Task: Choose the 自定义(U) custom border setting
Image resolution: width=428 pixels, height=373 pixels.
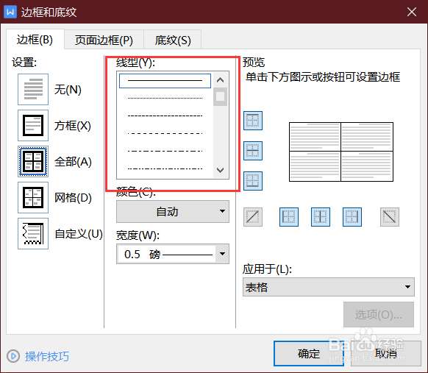Action: pyautogui.click(x=33, y=233)
